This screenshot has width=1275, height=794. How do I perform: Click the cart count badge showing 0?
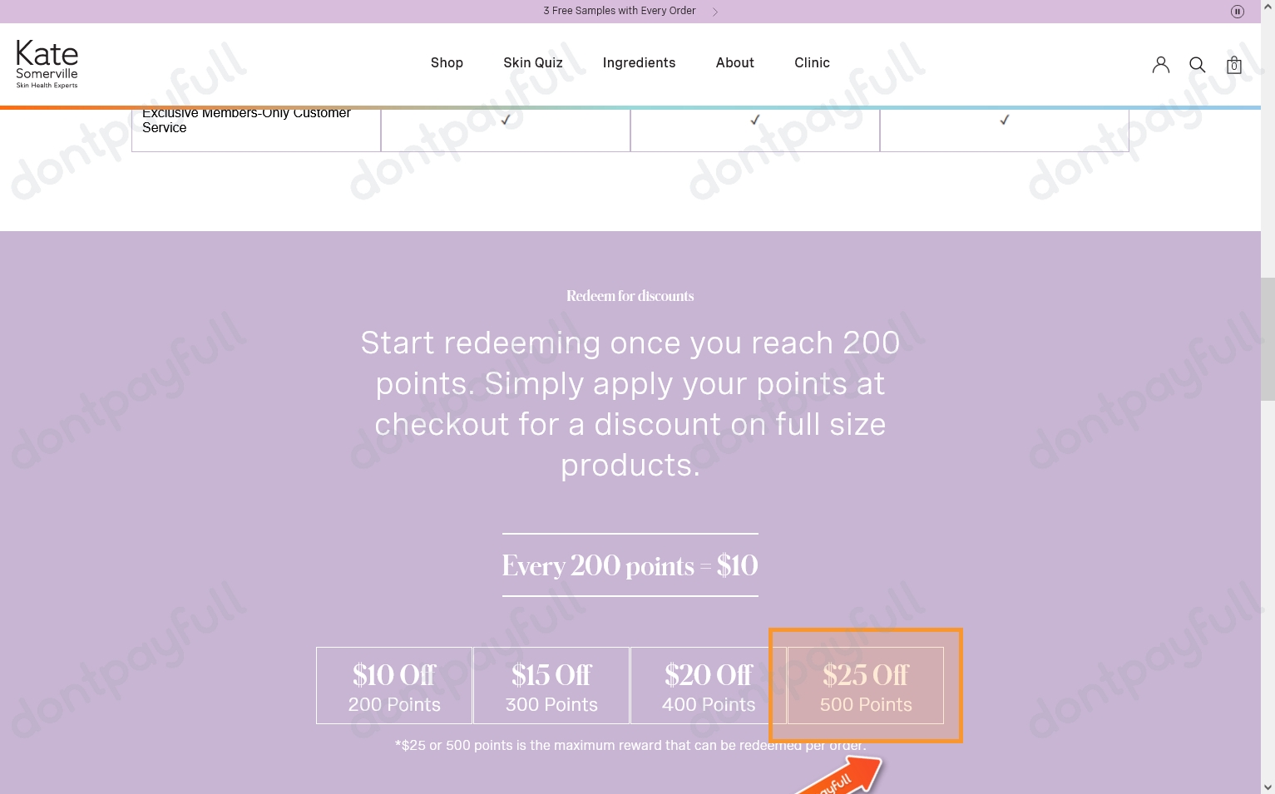[1234, 67]
